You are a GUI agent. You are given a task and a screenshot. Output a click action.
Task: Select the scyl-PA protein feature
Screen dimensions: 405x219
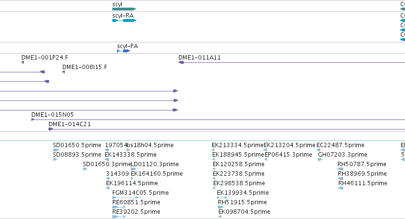[x=123, y=51]
